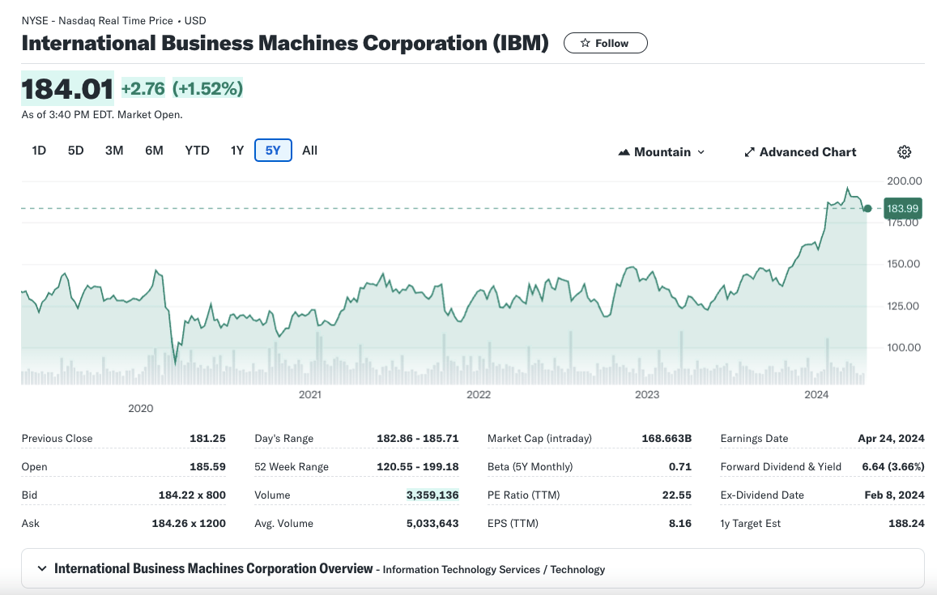The width and height of the screenshot is (937, 595).
Task: Click the 200.00 price axis label
Action: coord(904,181)
